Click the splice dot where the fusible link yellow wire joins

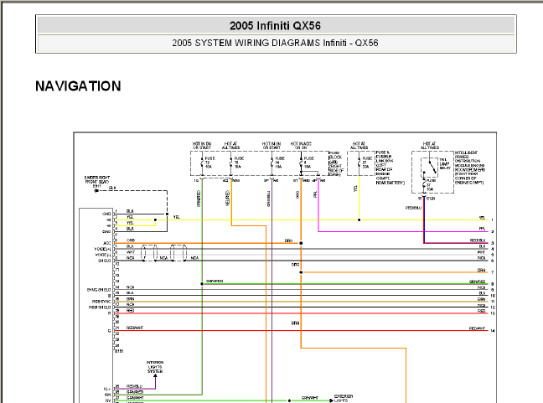(359, 220)
